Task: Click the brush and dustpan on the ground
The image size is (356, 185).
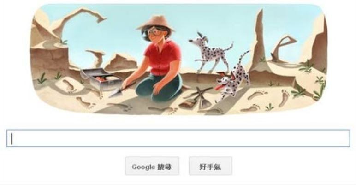Action: 196,99
